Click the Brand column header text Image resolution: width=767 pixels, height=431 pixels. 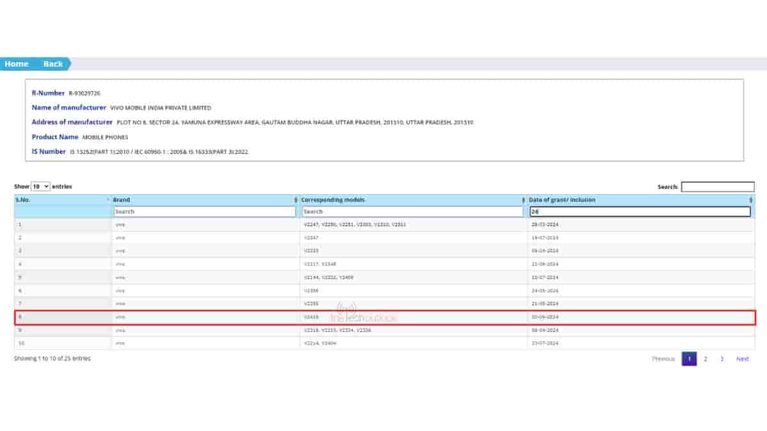pos(121,200)
